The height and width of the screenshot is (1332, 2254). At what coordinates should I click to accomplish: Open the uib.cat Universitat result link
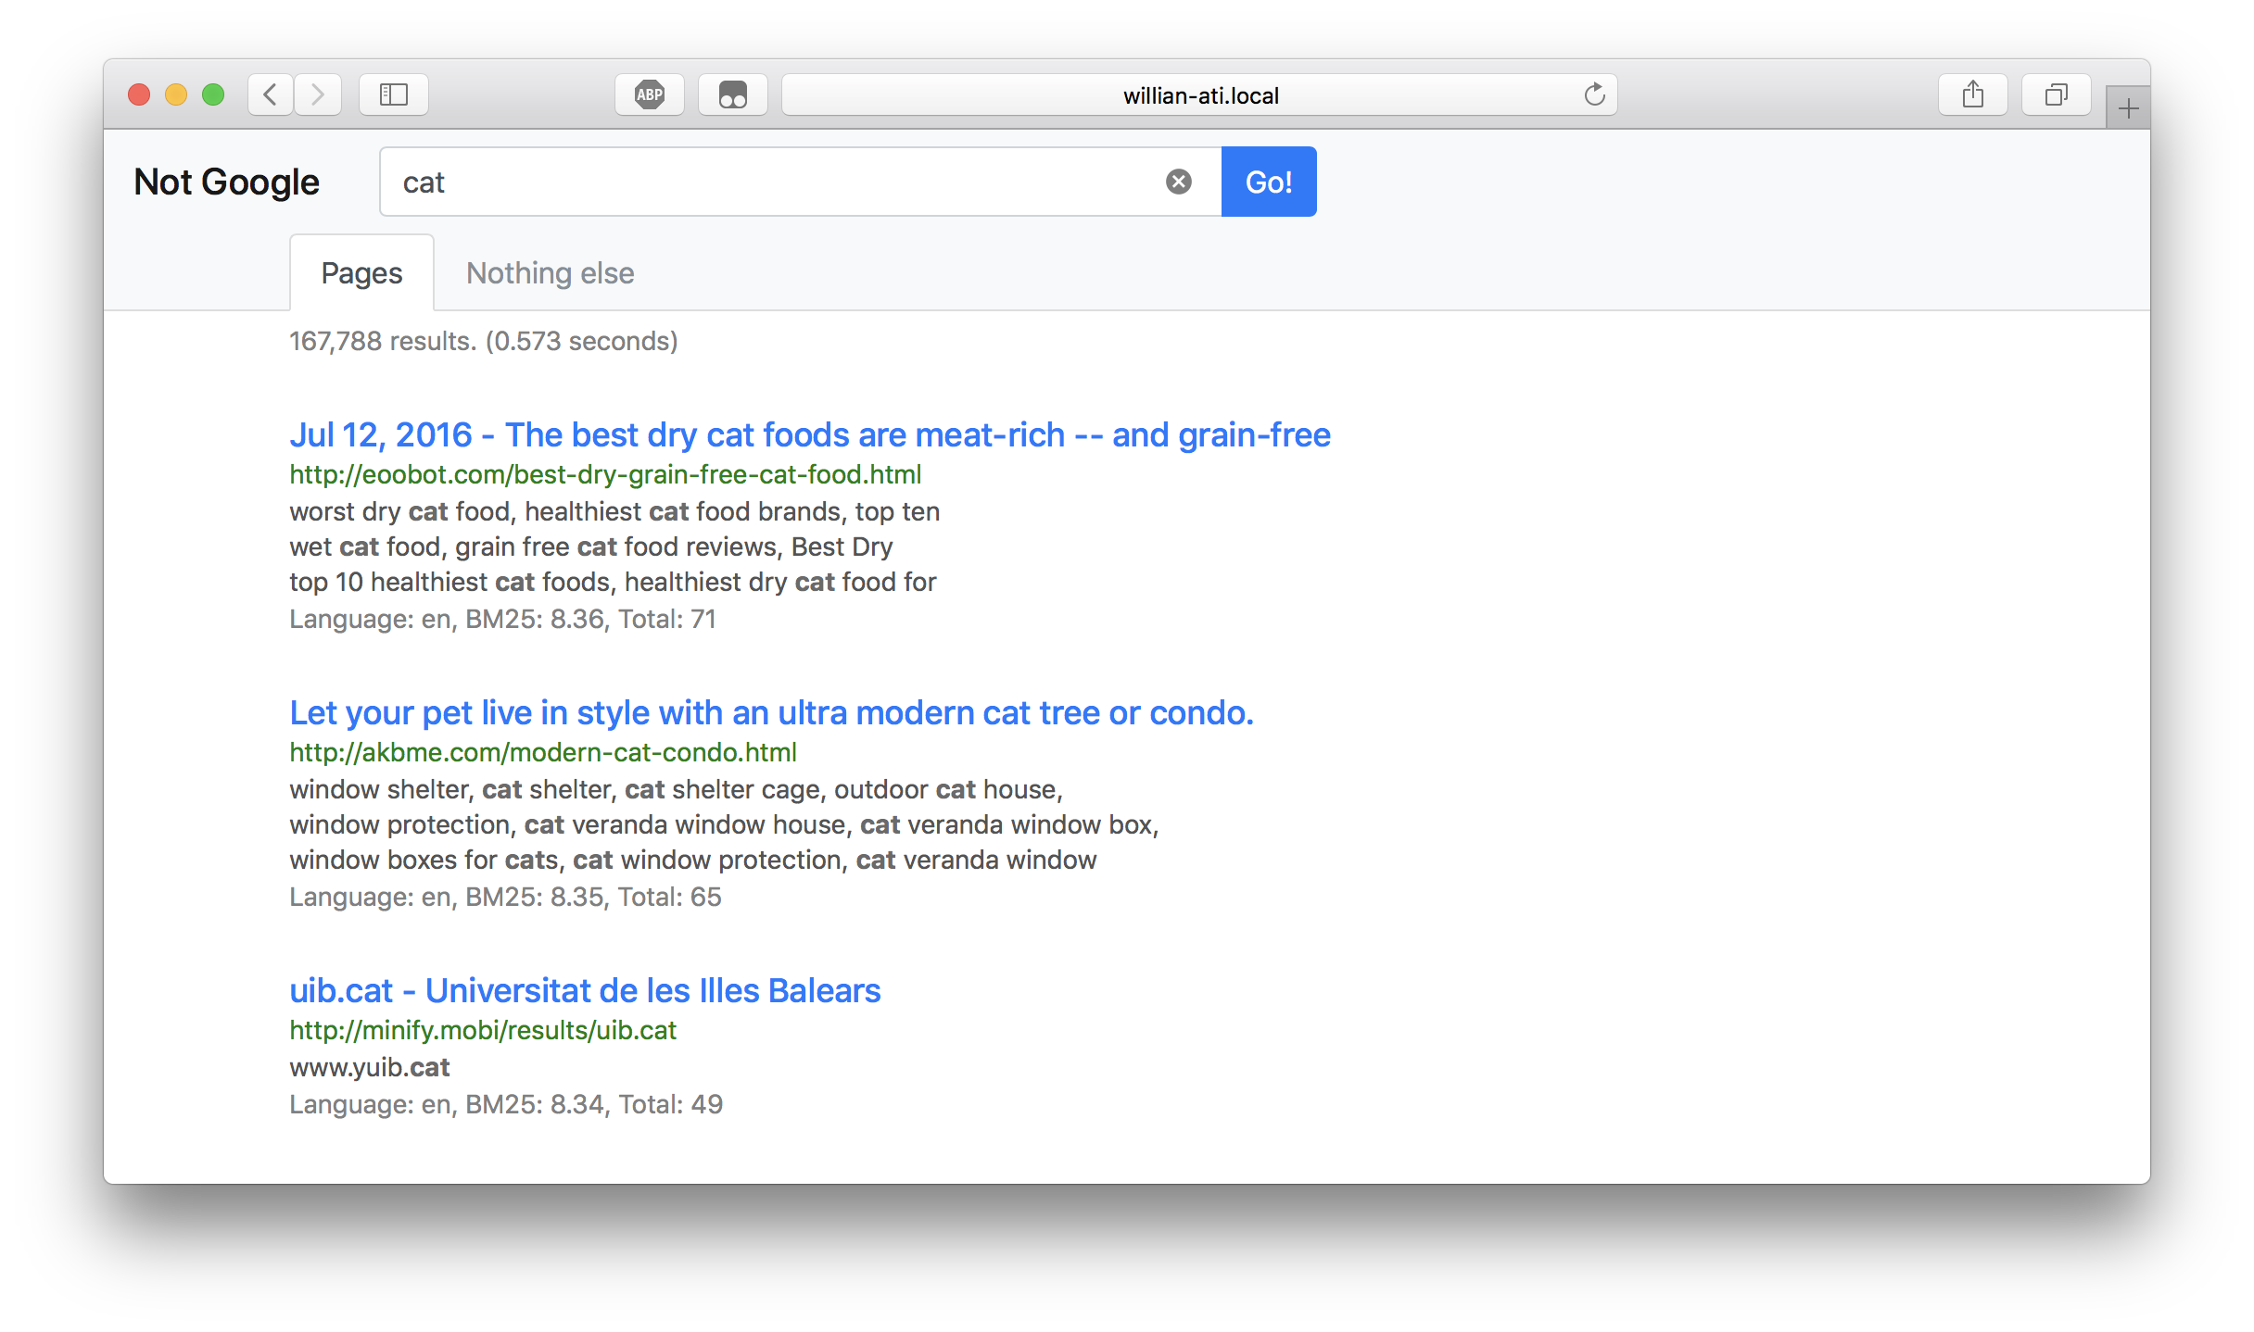coord(585,990)
